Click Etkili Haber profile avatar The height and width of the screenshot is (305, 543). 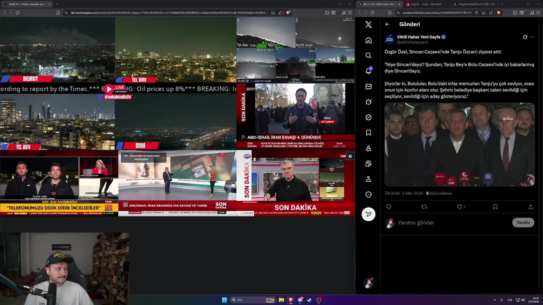pyautogui.click(x=389, y=39)
